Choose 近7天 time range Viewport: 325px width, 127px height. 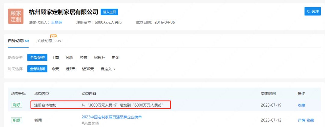tap(70, 69)
